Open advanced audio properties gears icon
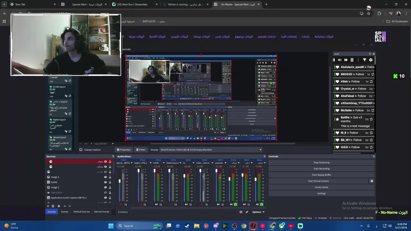Viewport: 411px width, 231px height. (247, 212)
